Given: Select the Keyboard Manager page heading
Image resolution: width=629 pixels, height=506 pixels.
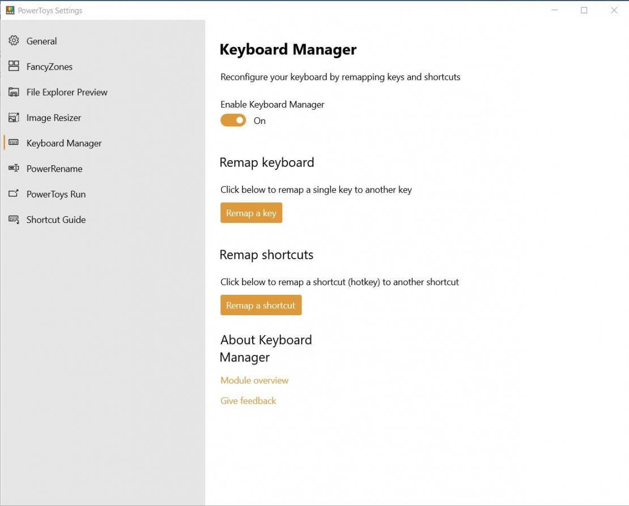Looking at the screenshot, I should click(288, 49).
